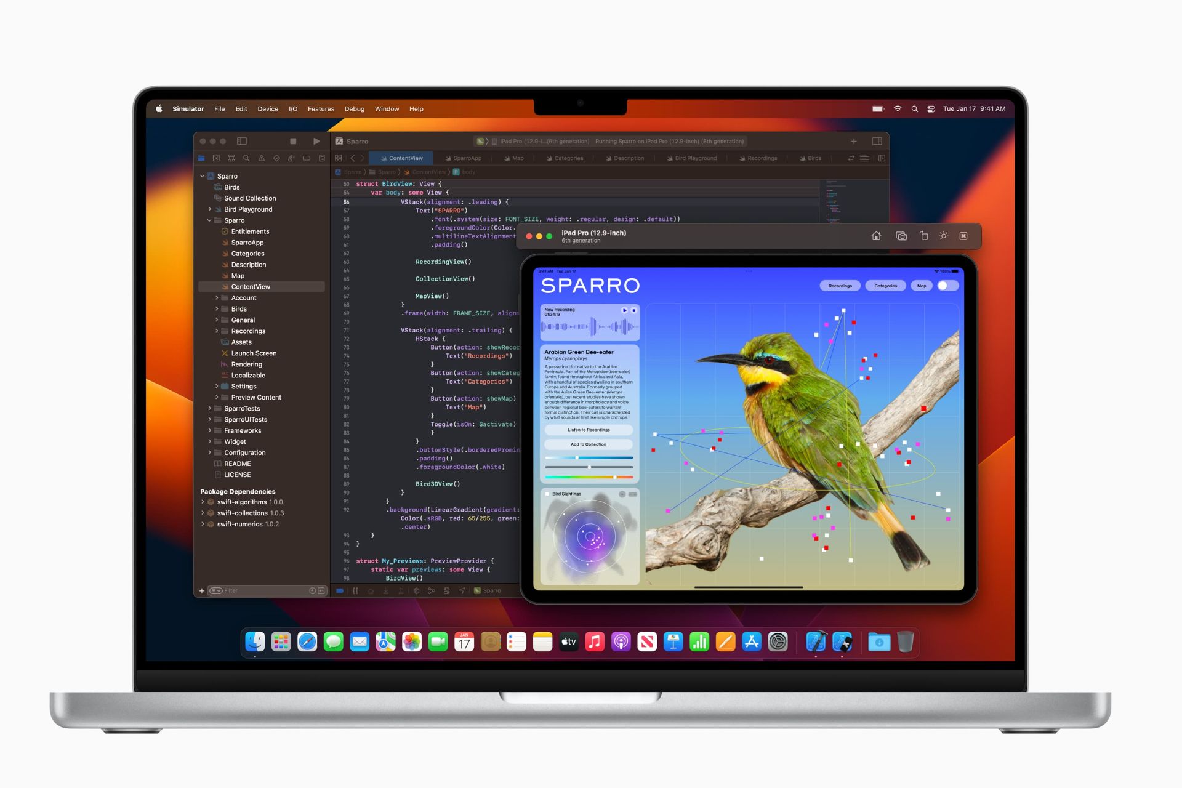This screenshot has height=788, width=1182.
Task: Select the Debug menu in Xcode menu bar
Action: tap(352, 109)
